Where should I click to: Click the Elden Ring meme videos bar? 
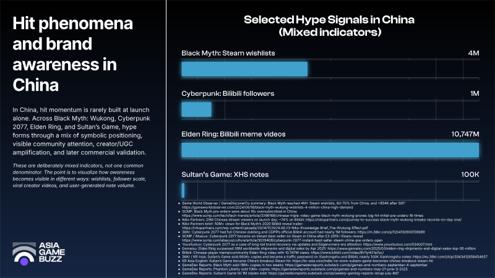330,150
